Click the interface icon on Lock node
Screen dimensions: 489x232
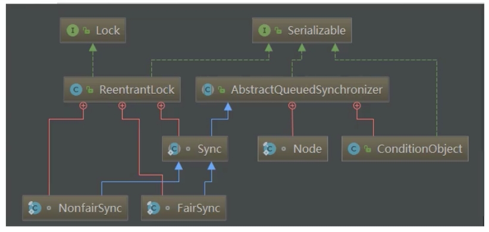pos(73,30)
